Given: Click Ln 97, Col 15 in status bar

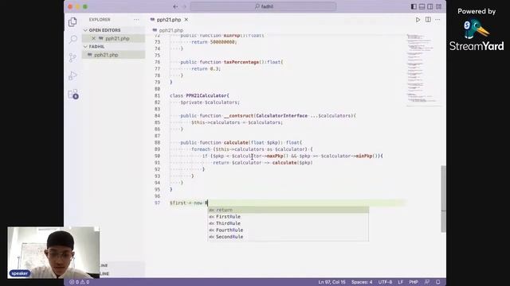Looking at the screenshot, I should pyautogui.click(x=331, y=282).
